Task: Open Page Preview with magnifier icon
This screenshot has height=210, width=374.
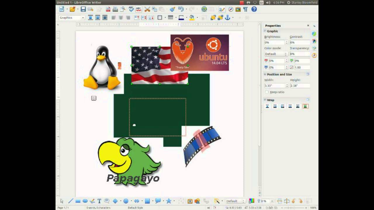Action: [x=123, y=9]
